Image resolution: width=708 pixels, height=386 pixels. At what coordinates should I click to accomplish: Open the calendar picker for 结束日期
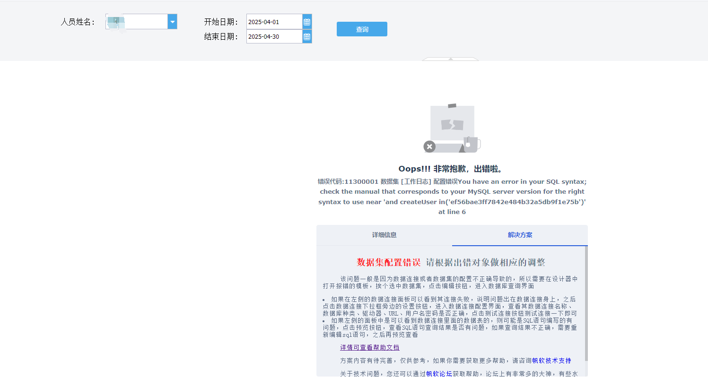coord(307,36)
